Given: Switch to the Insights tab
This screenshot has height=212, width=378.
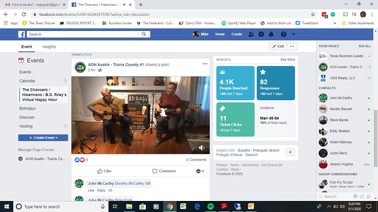Looking at the screenshot, I should tap(49, 47).
